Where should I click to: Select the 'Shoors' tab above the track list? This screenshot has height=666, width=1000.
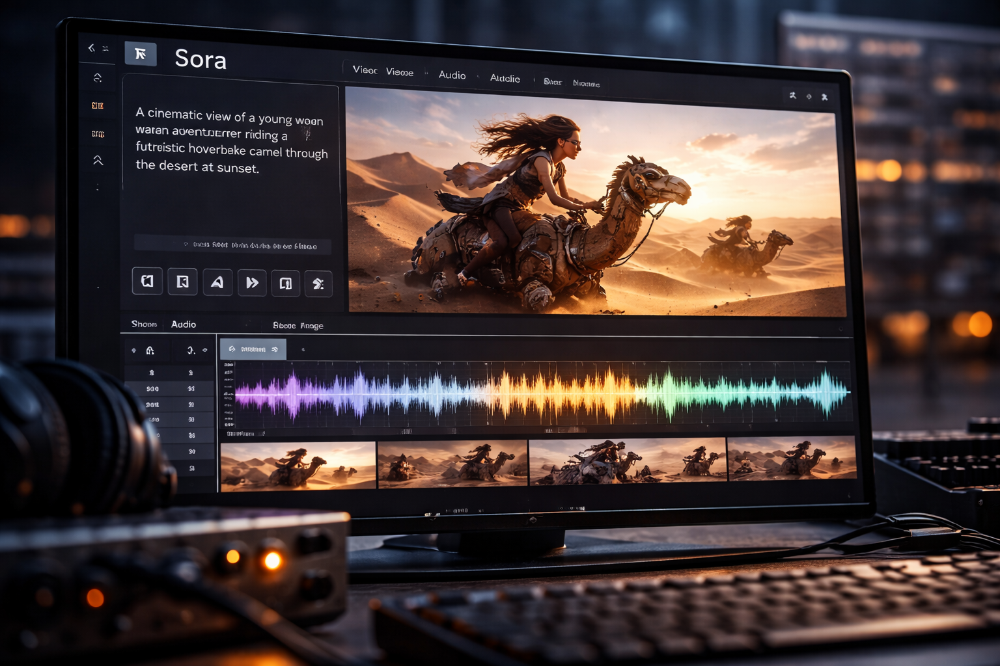point(144,324)
